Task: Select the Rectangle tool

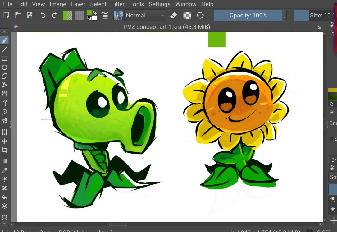Action: click(5, 58)
